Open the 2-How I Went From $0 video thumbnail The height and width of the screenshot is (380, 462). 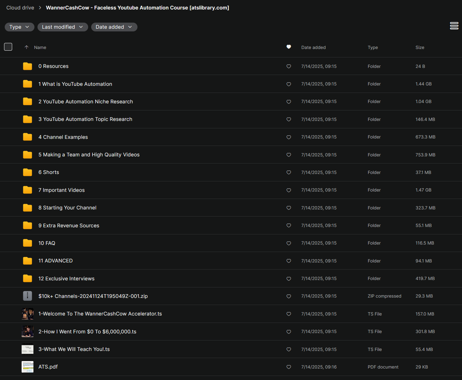point(27,331)
